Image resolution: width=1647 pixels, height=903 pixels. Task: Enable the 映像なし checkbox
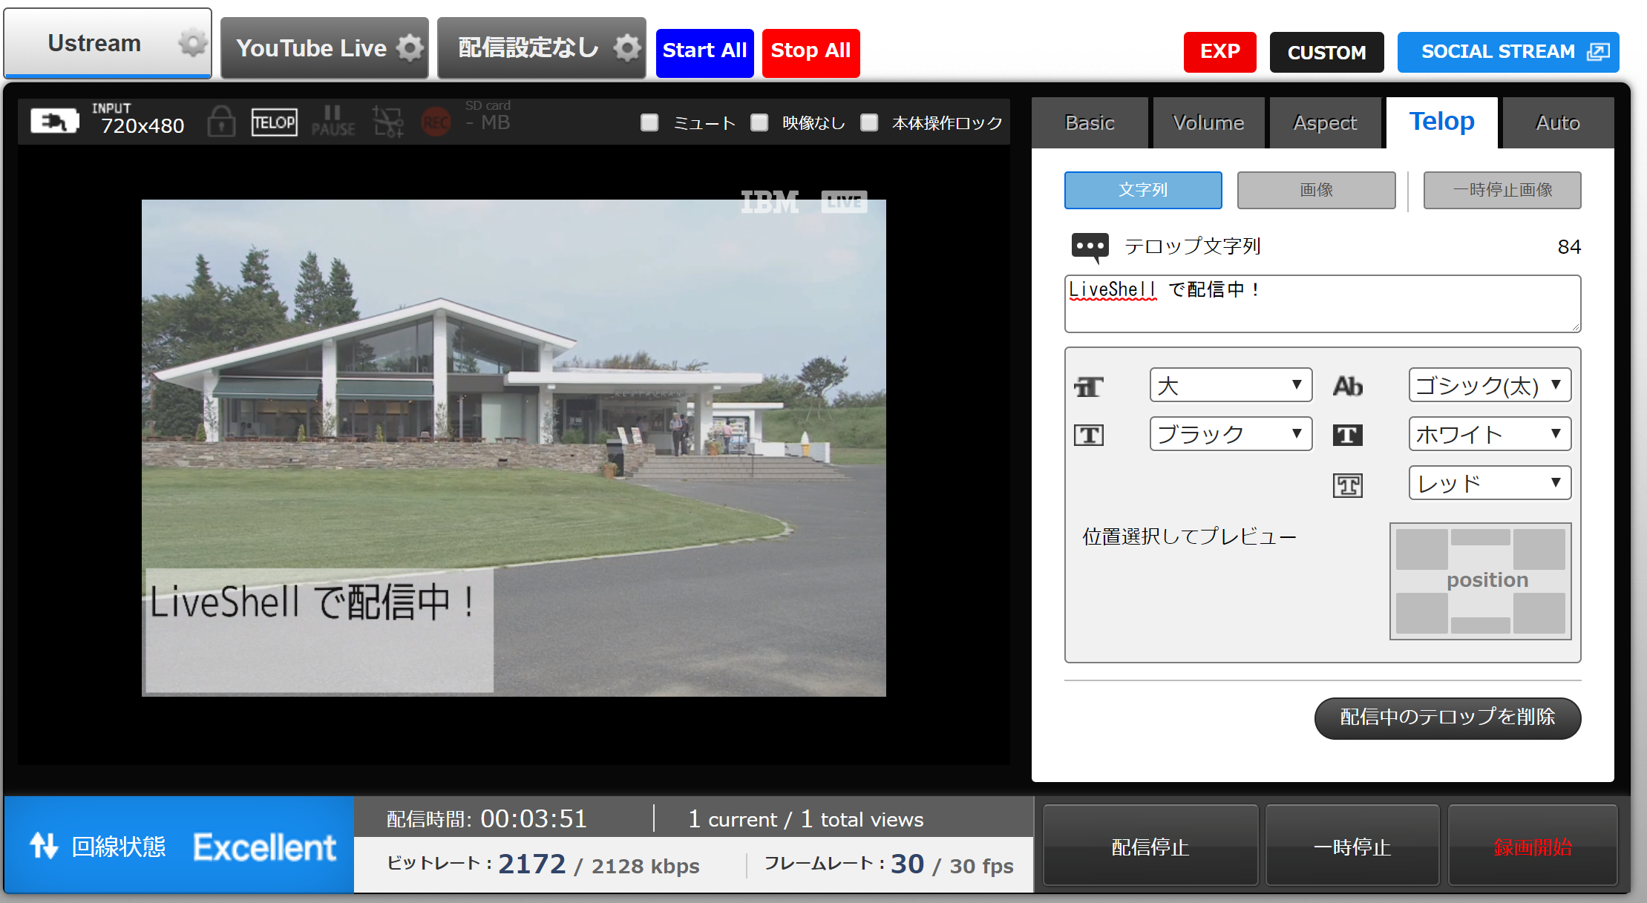point(759,122)
